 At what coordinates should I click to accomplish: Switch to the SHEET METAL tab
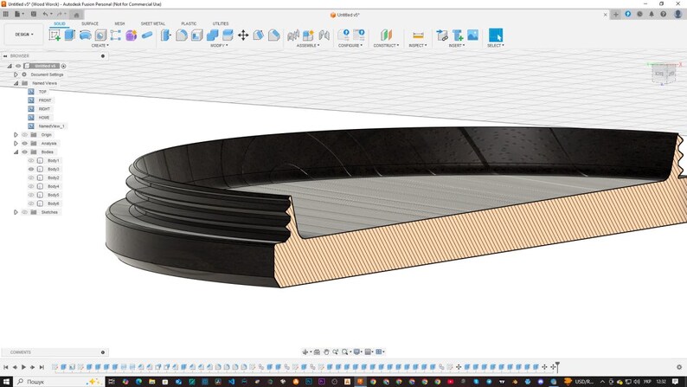[x=153, y=23]
